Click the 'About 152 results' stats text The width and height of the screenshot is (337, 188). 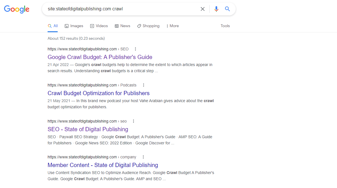coord(76,38)
